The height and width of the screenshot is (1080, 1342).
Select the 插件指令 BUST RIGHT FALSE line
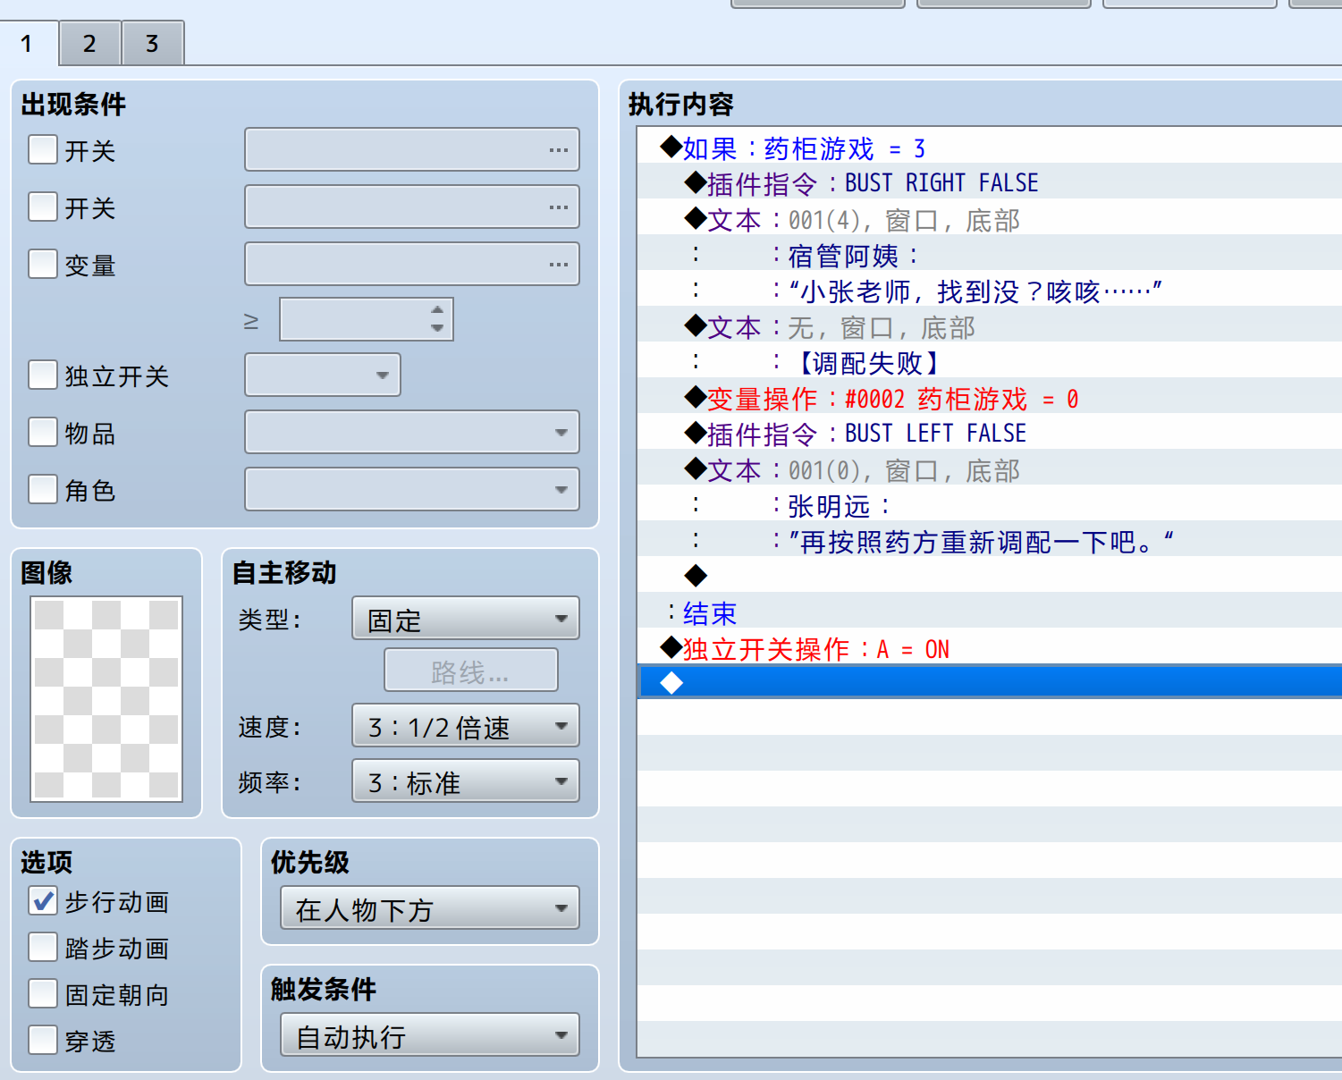[x=990, y=181]
